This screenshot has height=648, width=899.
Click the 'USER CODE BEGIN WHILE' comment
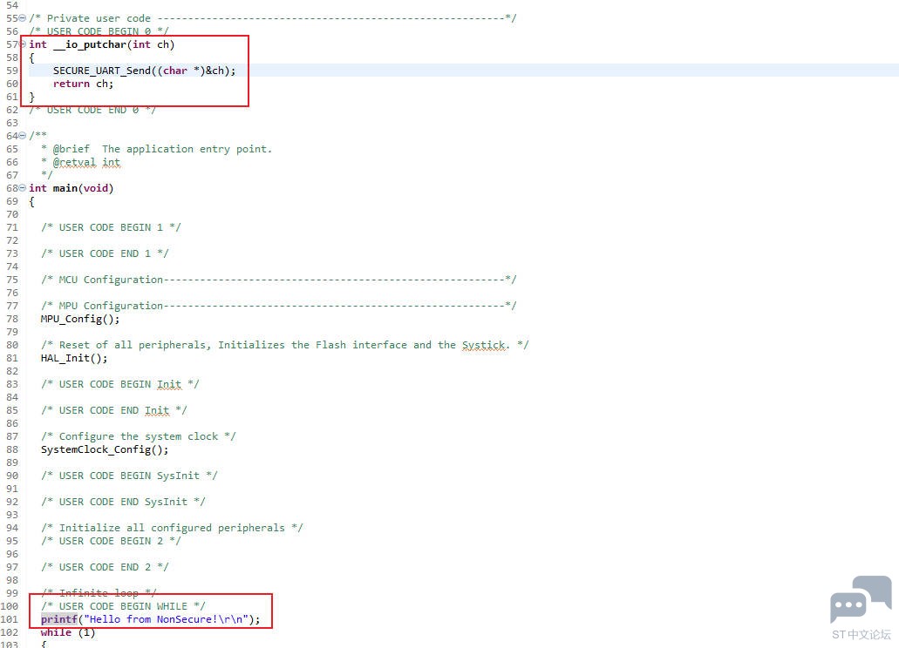(x=123, y=606)
